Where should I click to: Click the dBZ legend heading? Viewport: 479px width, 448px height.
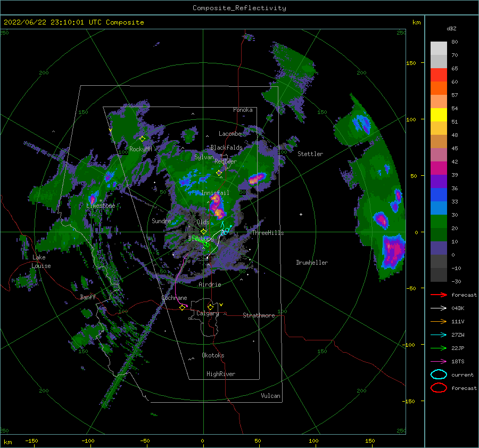[x=451, y=29]
